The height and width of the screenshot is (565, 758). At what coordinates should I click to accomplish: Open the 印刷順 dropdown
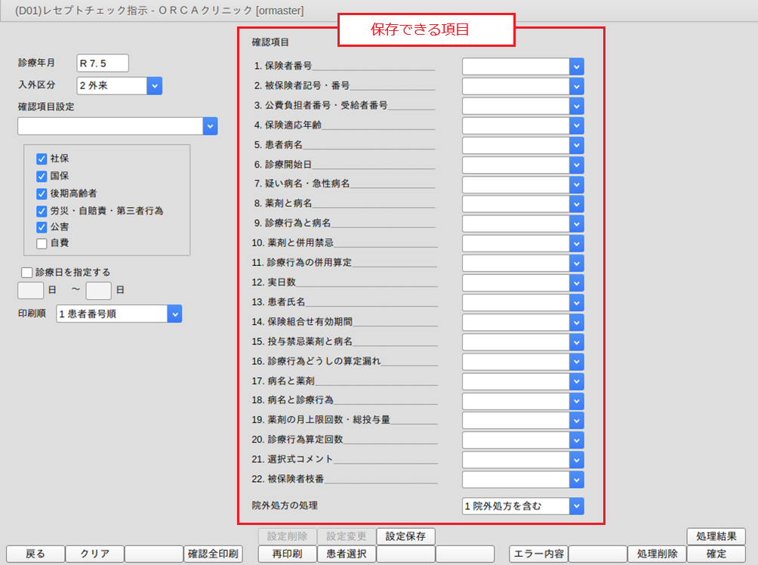click(174, 314)
